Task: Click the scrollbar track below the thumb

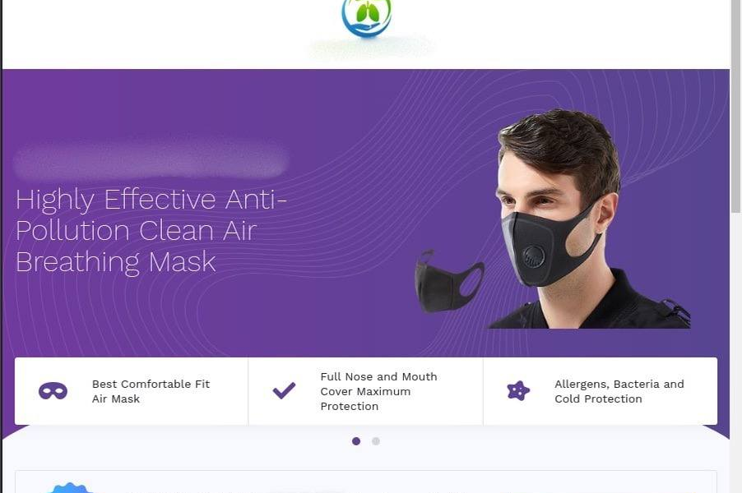Action: (x=736, y=354)
